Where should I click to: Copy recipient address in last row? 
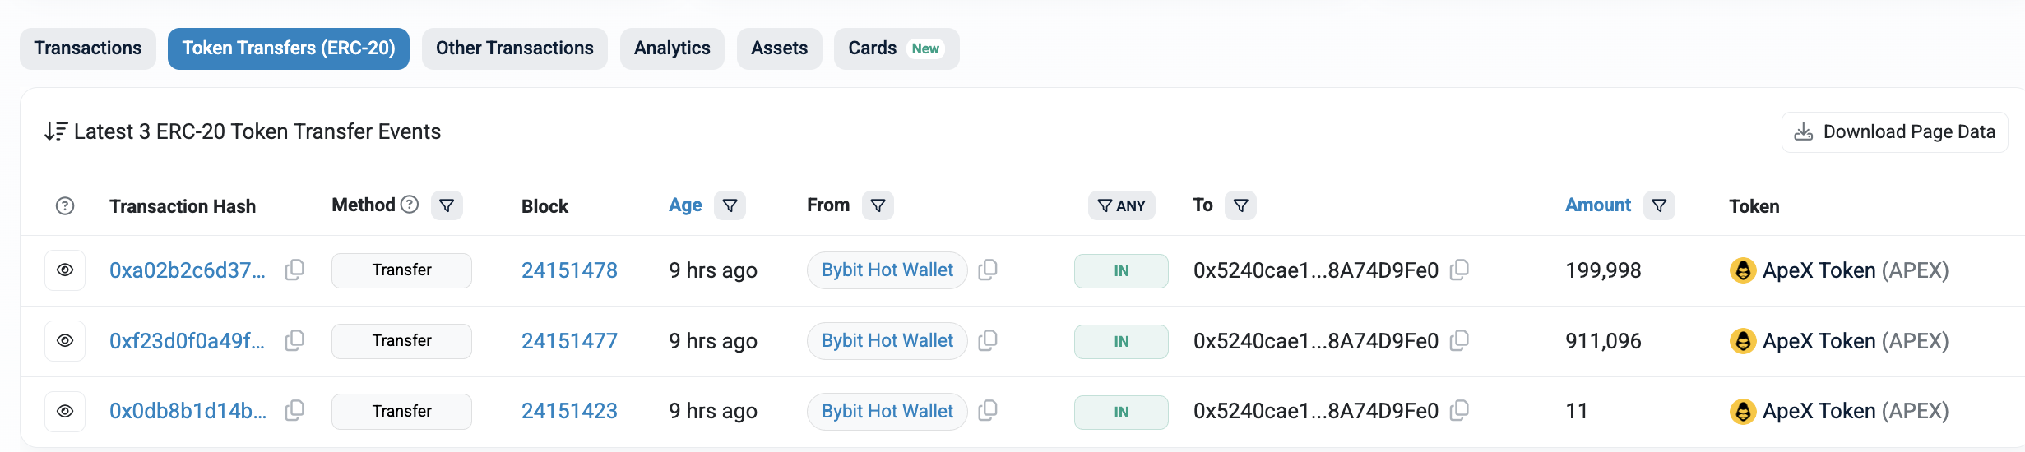[1459, 411]
